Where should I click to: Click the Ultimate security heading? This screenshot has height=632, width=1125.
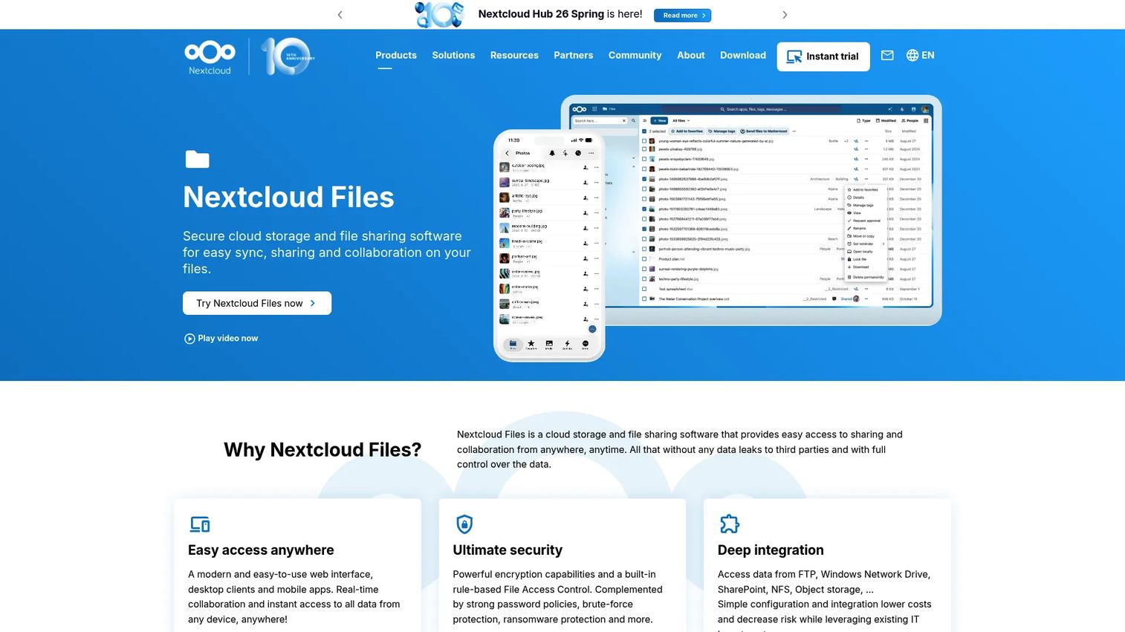(x=508, y=550)
